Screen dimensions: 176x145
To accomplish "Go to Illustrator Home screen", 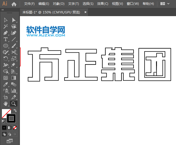I will pos(14,4).
